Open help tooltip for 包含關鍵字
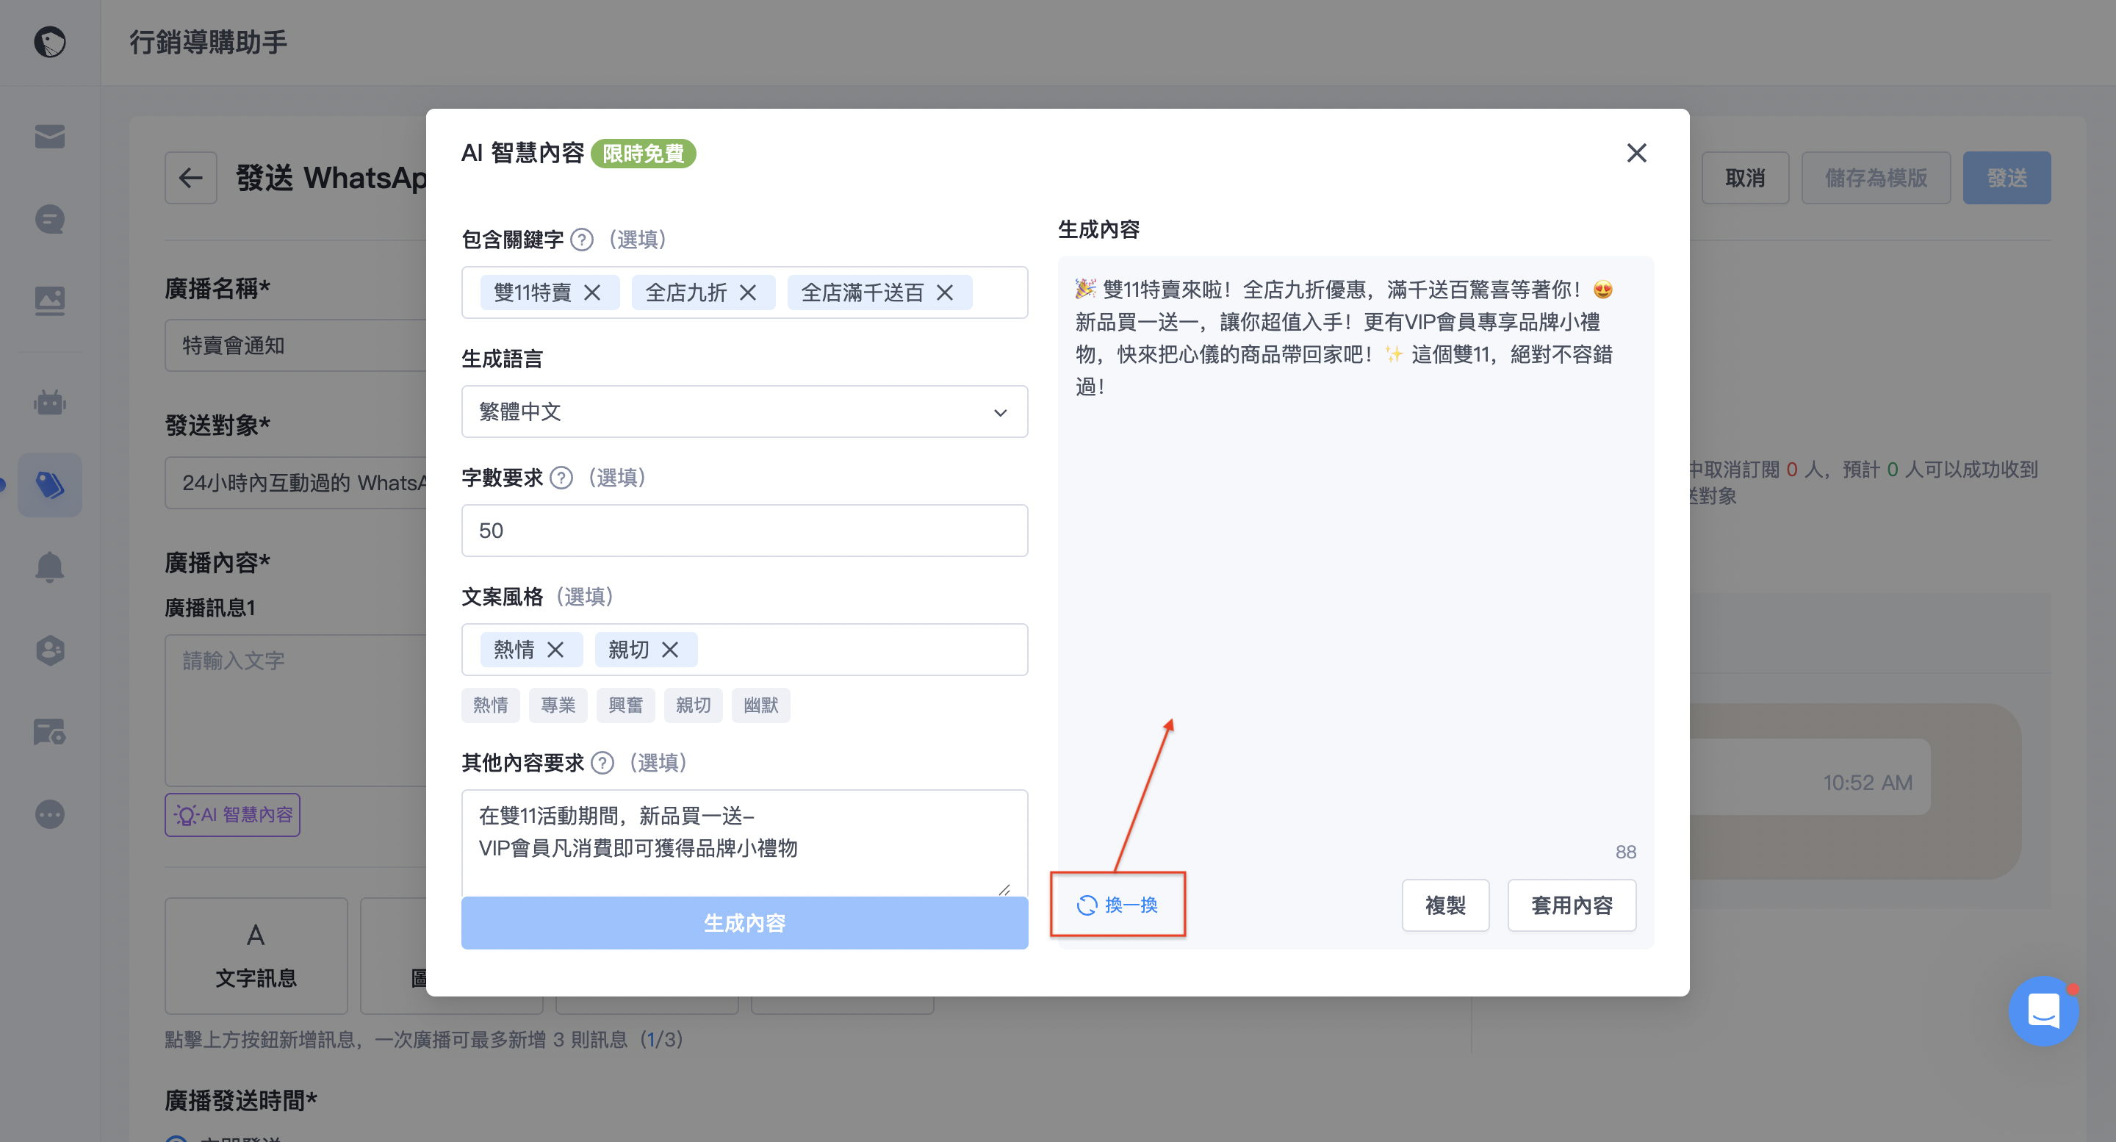This screenshot has width=2116, height=1142. [582, 239]
